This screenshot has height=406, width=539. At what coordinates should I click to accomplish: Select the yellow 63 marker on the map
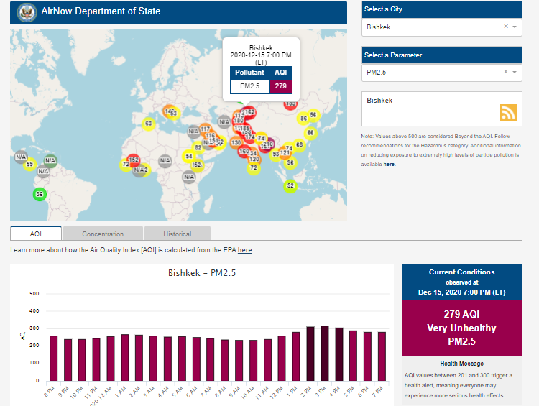tap(148, 124)
